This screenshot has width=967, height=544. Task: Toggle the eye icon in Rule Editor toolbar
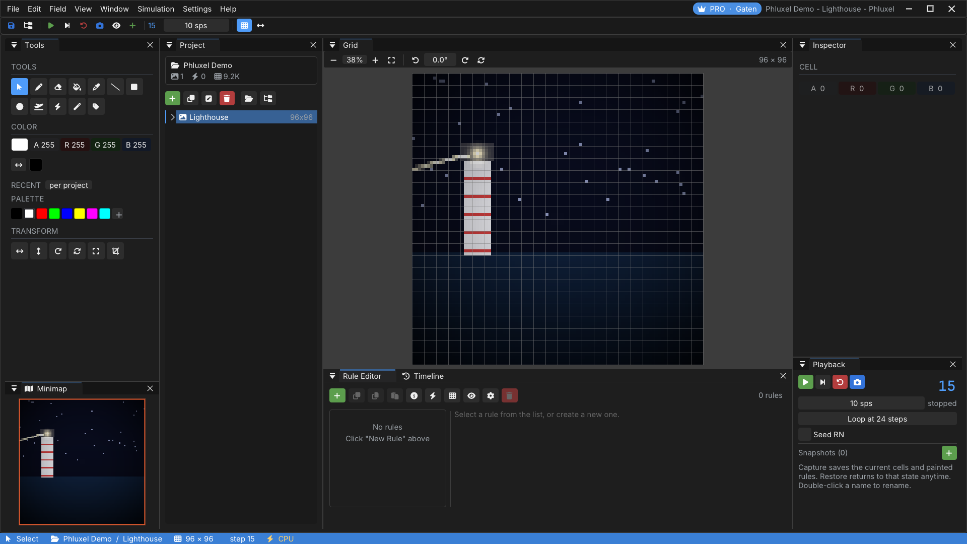[471, 396]
